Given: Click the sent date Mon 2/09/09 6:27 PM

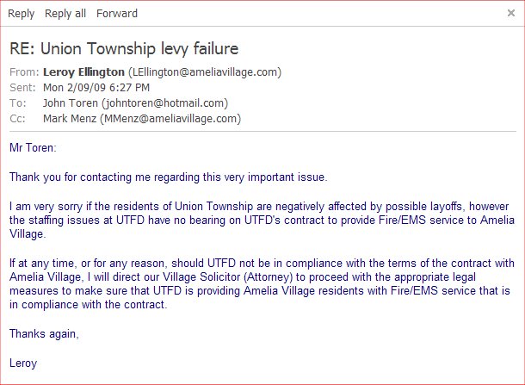Looking at the screenshot, I should pos(96,88).
